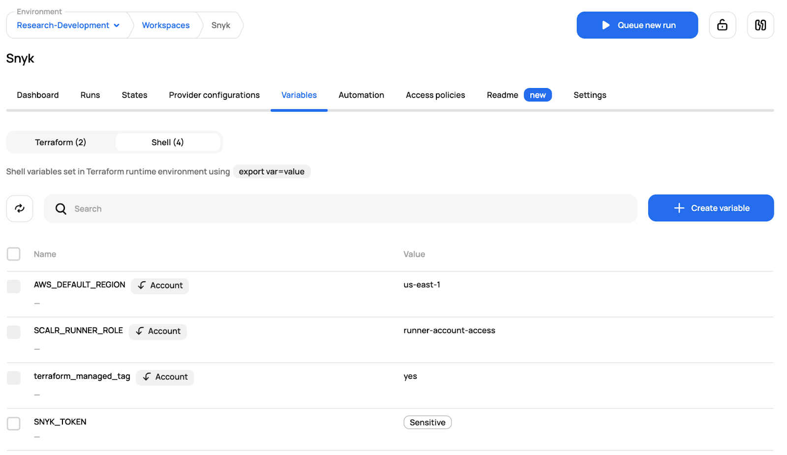Check the SNYK_TOKEN row checkbox
787x455 pixels.
click(x=14, y=424)
